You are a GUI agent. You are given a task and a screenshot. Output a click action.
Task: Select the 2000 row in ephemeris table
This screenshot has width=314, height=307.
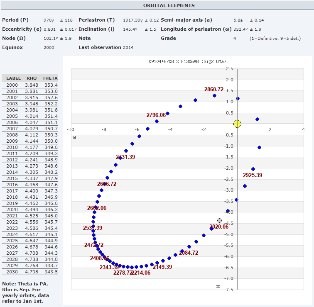(x=30, y=85)
